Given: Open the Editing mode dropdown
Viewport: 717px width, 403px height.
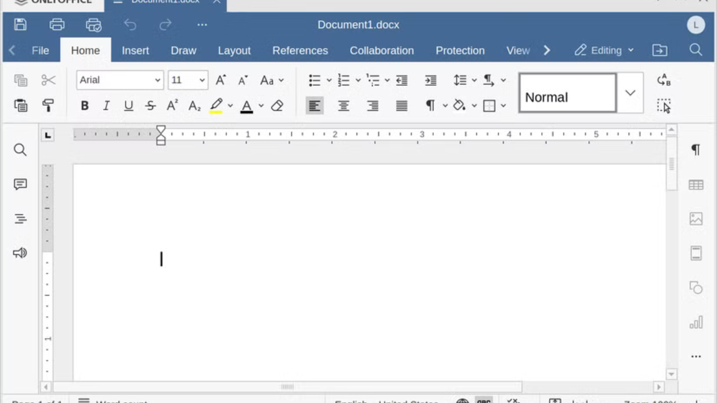Looking at the screenshot, I should 605,50.
